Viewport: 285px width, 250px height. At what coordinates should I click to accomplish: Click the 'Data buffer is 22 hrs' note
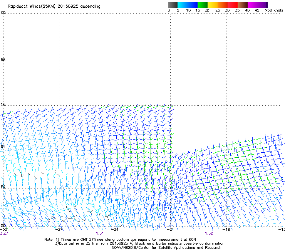coord(139,243)
